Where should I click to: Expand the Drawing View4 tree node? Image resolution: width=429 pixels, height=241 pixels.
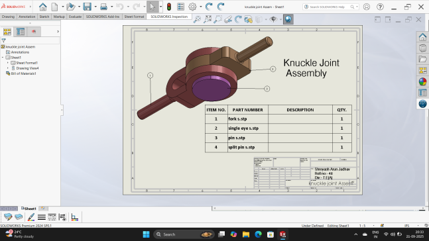[8, 68]
